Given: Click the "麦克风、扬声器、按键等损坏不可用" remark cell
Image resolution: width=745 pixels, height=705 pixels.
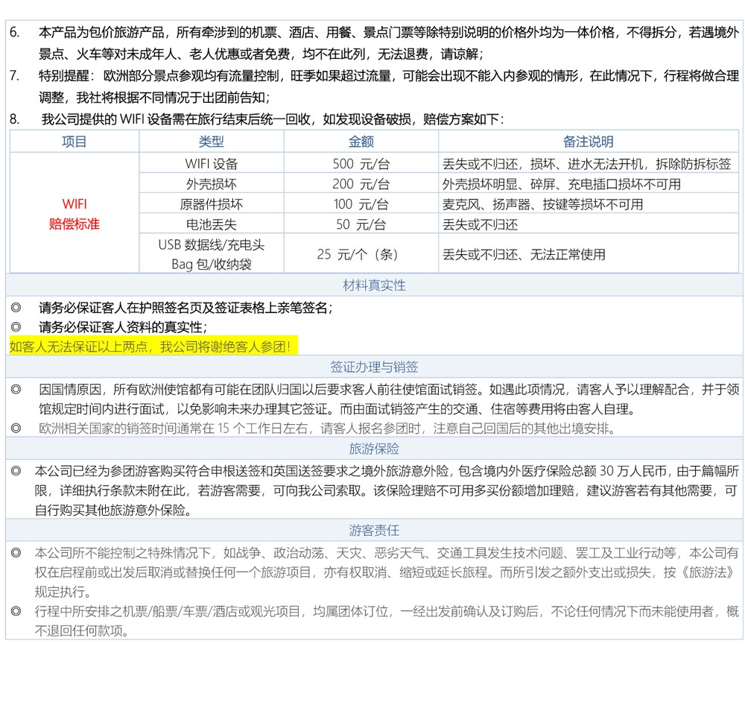Looking at the screenshot, I should (542, 204).
